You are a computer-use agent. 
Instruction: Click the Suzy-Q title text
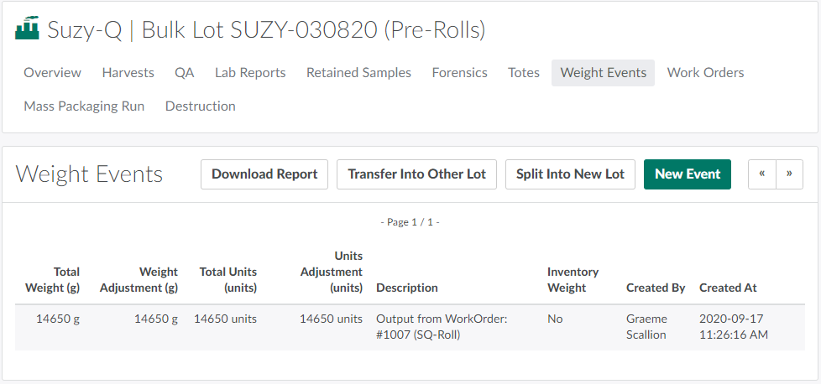tap(84, 30)
